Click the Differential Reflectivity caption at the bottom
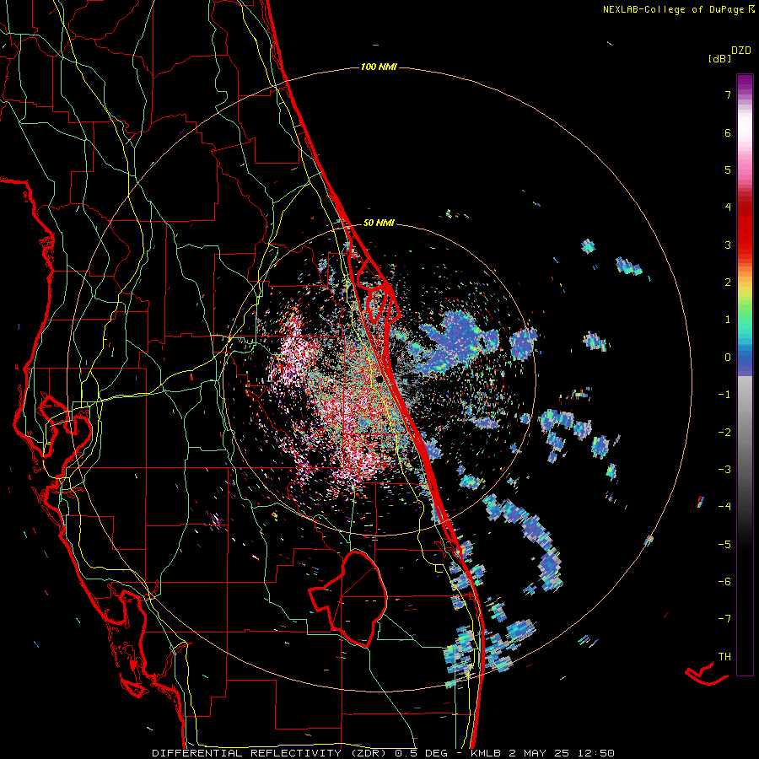 click(x=383, y=753)
